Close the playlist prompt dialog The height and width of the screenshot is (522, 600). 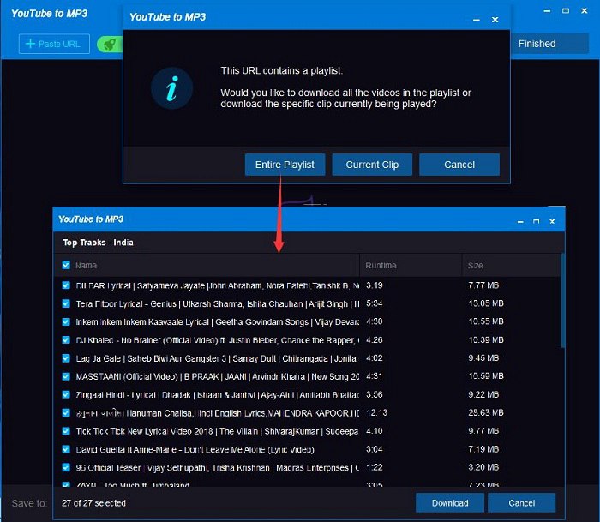pyautogui.click(x=495, y=19)
